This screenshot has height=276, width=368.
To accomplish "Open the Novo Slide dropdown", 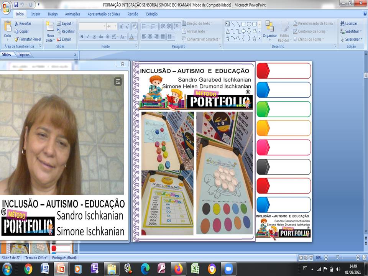I will [50, 38].
